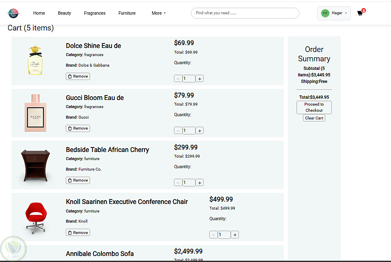Click the Knoll chair quantity field
391x262 pixels.
pyautogui.click(x=224, y=235)
